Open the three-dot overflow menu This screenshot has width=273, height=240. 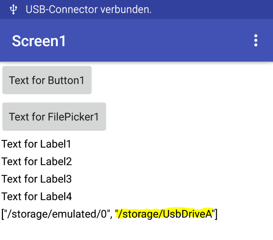pyautogui.click(x=256, y=41)
